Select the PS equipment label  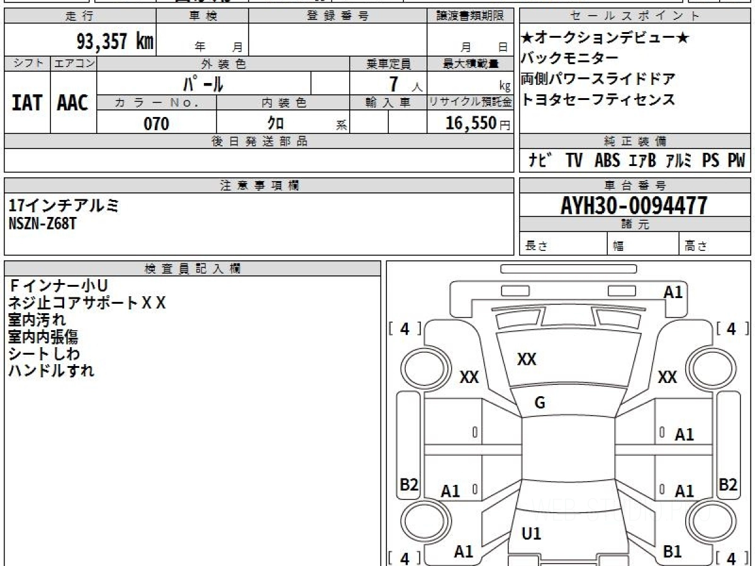710,161
